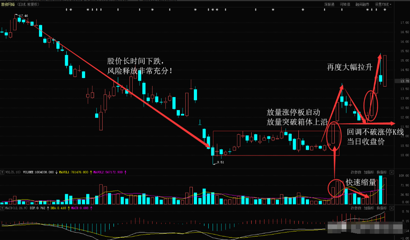Click 换指标 in the VOL panel
This screenshot has height=240, width=410.
coord(382,172)
